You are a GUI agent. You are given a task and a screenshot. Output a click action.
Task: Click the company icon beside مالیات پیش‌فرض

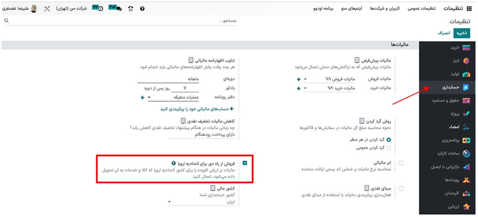[357, 60]
